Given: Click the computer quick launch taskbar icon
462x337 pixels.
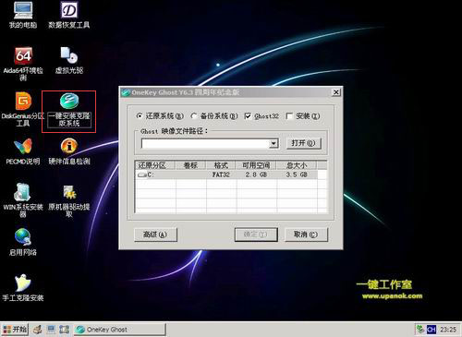Looking at the screenshot, I should coord(51,330).
